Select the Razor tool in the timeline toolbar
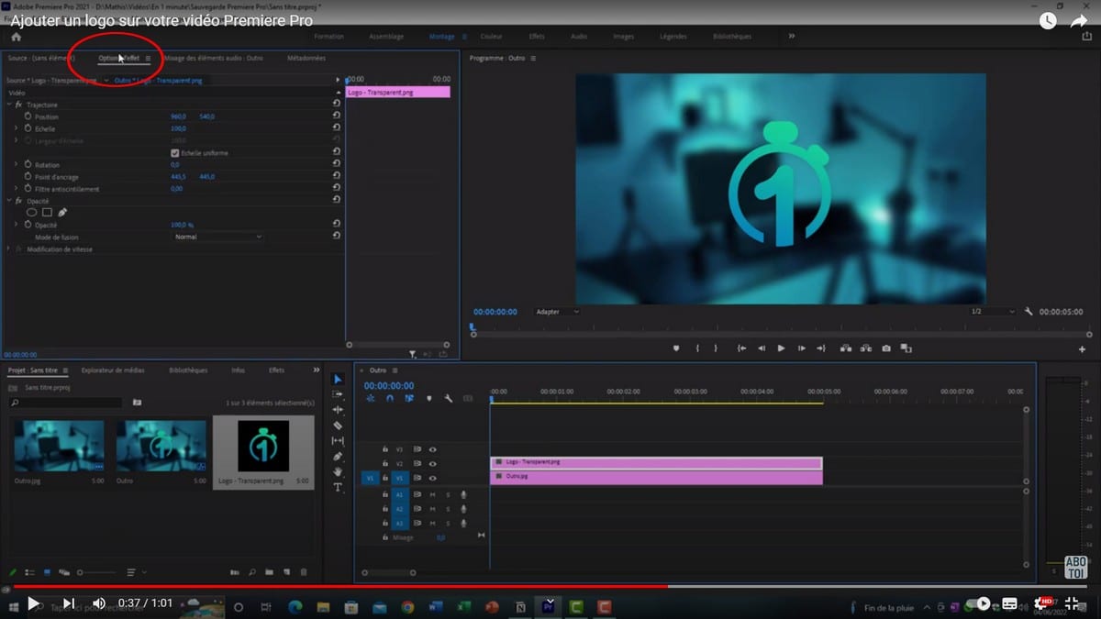This screenshot has width=1101, height=619. click(x=338, y=426)
